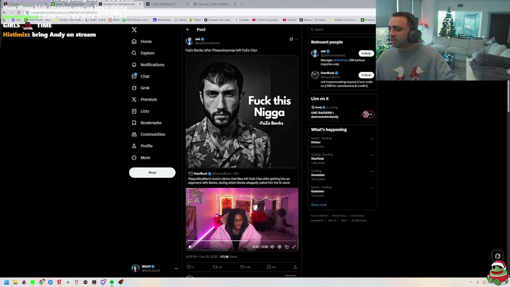Expand the More menu in the sidebar
This screenshot has height=287, width=510.
[141, 158]
